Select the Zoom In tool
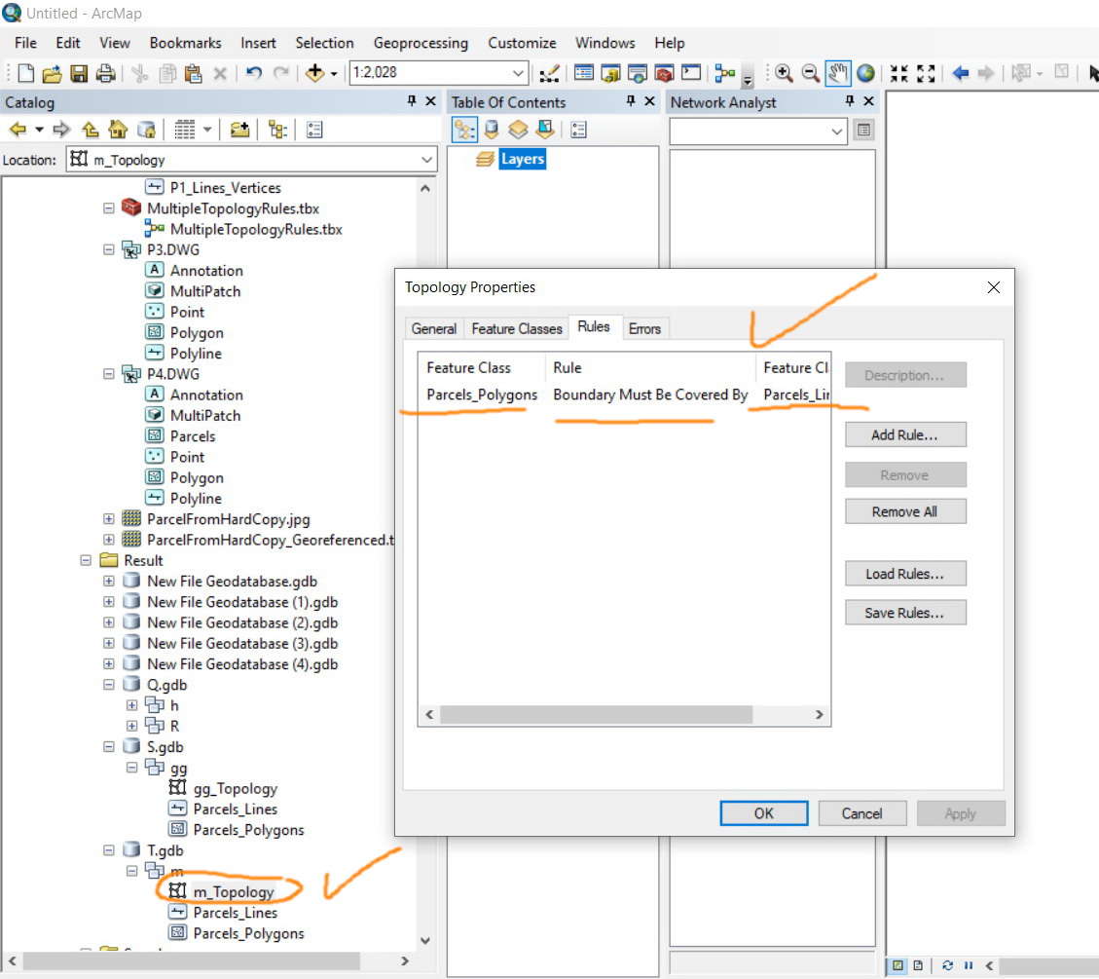Viewport: 1099px width, 979px height. click(x=784, y=73)
